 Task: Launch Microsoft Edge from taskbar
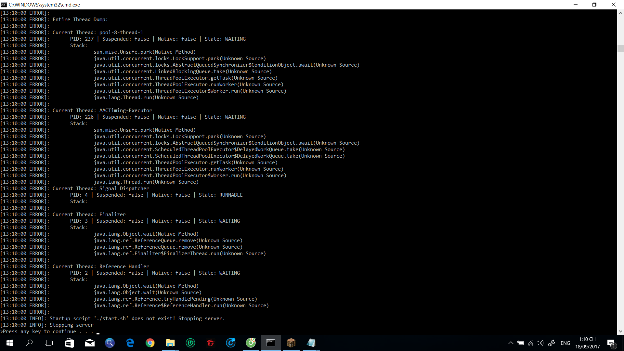[130, 343]
